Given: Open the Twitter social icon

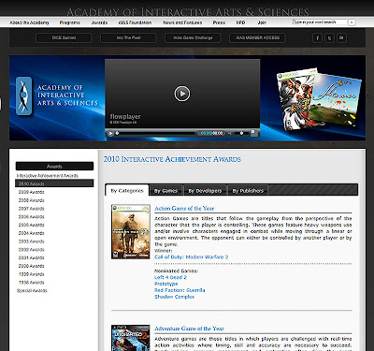Looking at the screenshot, I should [329, 38].
